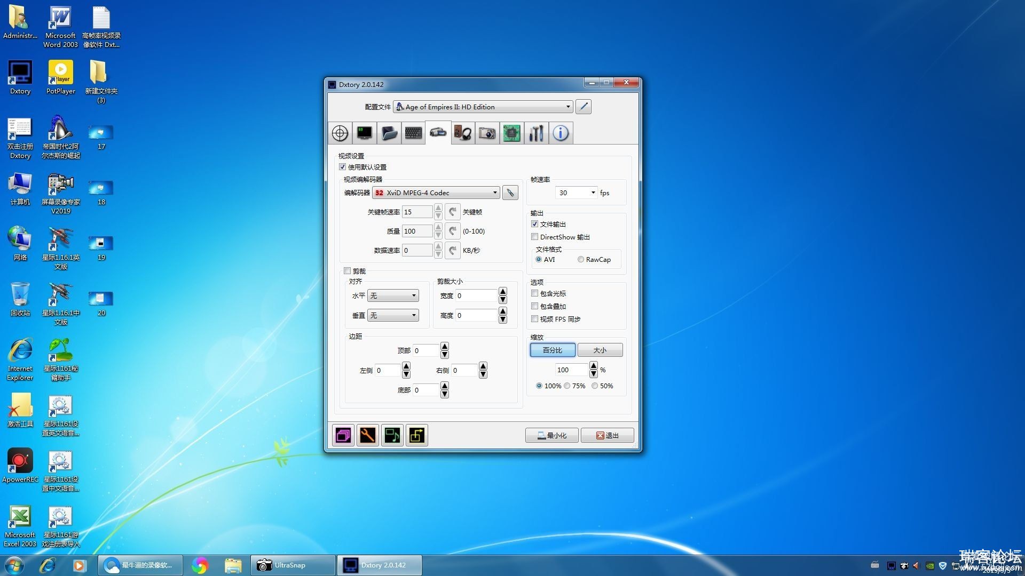Select the 屏幕录像专家 V2019 desktop icon
Screen dimensions: 1025x576
click(61, 193)
